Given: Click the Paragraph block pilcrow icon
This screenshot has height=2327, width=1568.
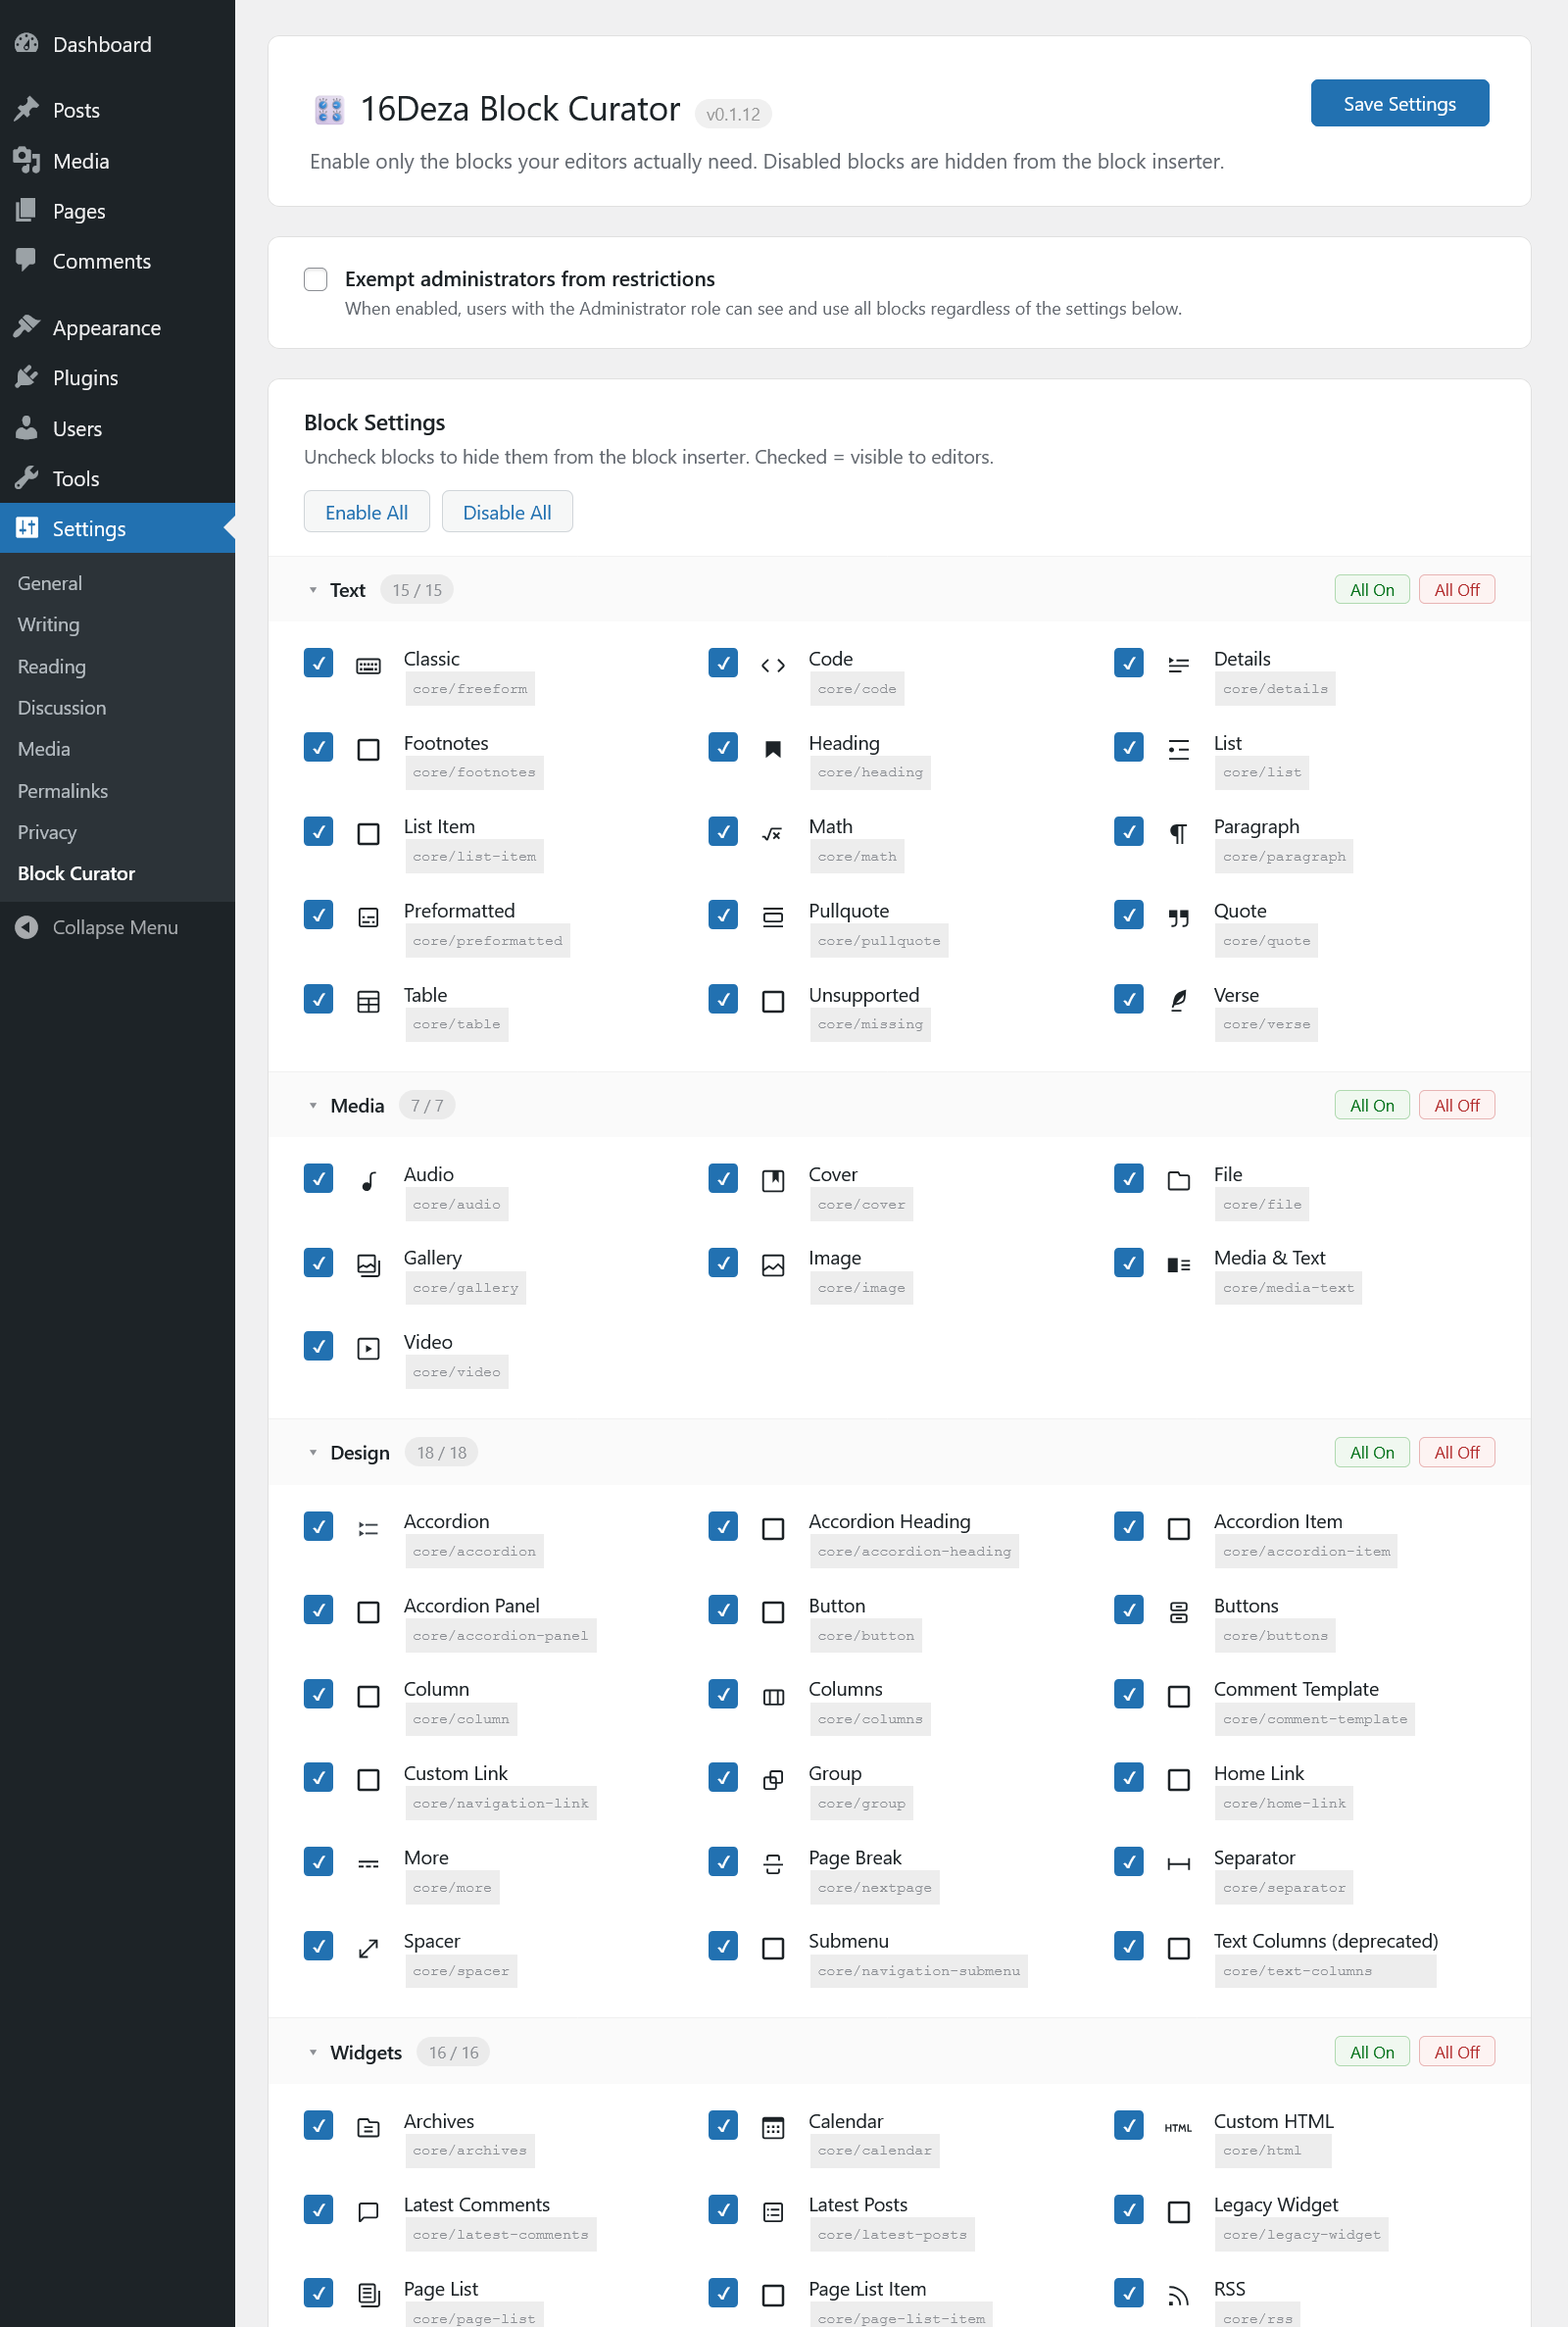Looking at the screenshot, I should pos(1179,834).
